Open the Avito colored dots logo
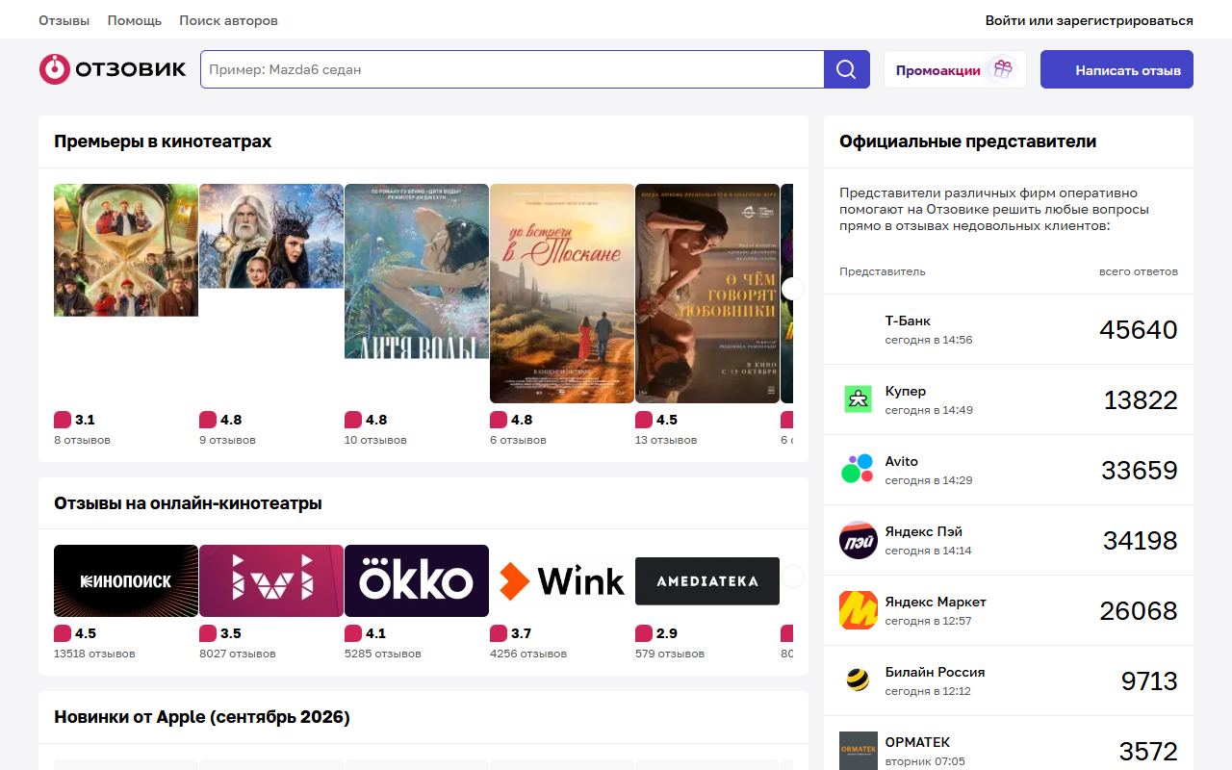This screenshot has width=1232, height=770. tap(858, 470)
